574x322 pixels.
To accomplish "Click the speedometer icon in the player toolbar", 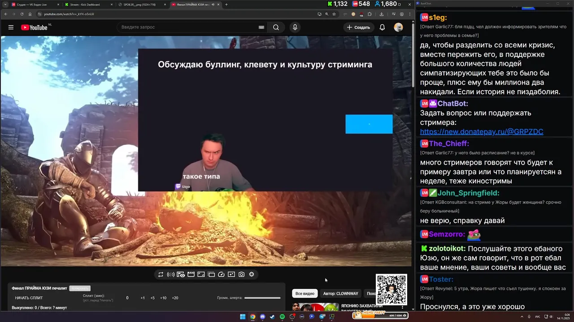I will click(x=221, y=275).
